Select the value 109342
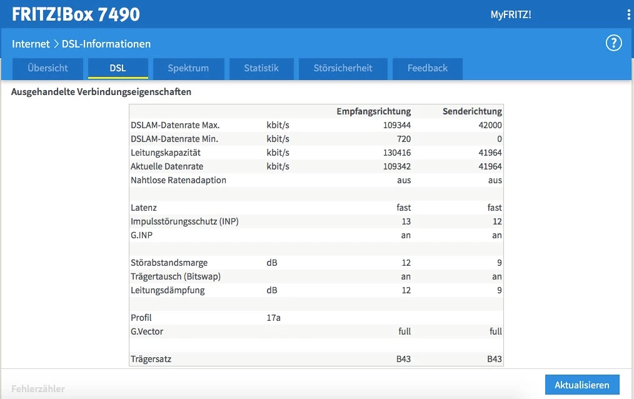Image resolution: width=634 pixels, height=399 pixels. [x=396, y=166]
